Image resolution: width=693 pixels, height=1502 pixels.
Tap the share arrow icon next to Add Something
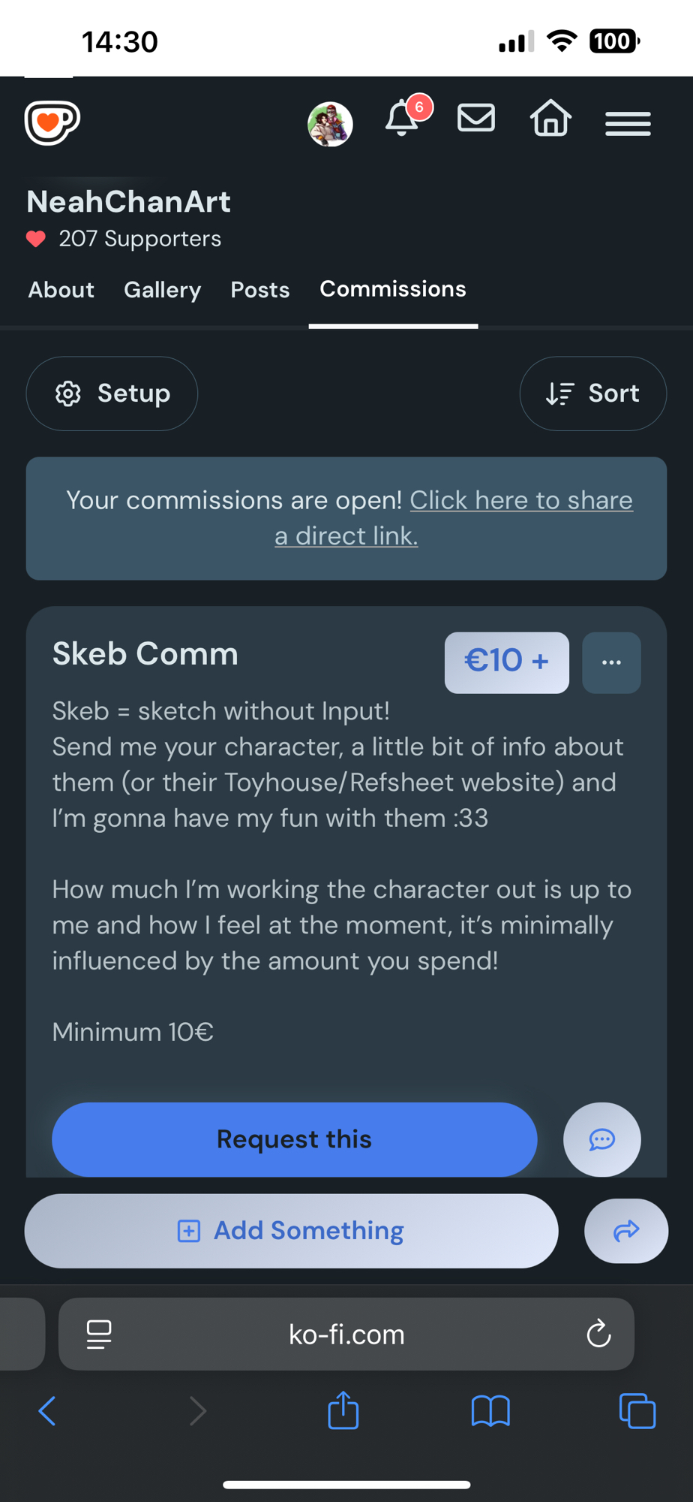626,1231
